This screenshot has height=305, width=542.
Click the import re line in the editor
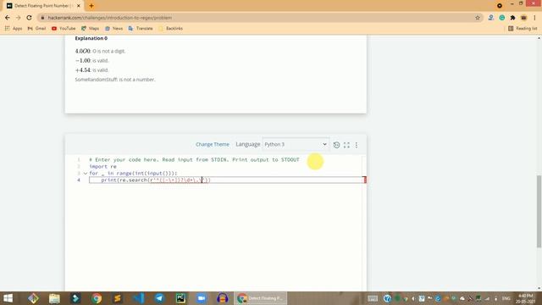click(102, 166)
